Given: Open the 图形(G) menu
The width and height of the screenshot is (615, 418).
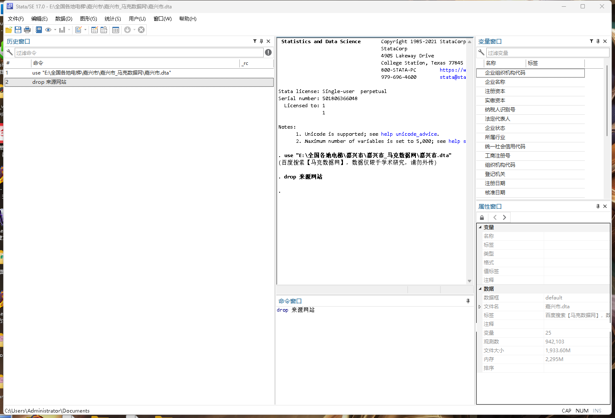Looking at the screenshot, I should pos(88,18).
